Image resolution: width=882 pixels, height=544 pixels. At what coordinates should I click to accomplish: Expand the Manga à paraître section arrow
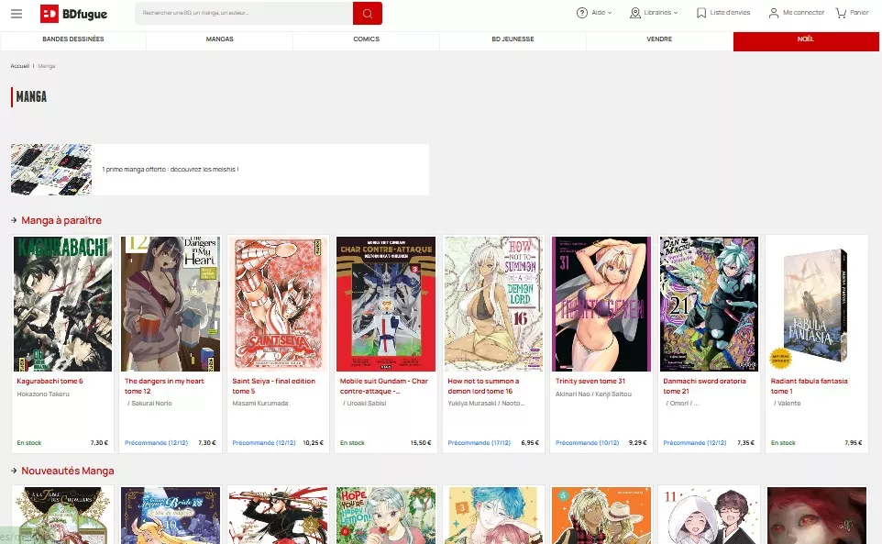coord(13,220)
